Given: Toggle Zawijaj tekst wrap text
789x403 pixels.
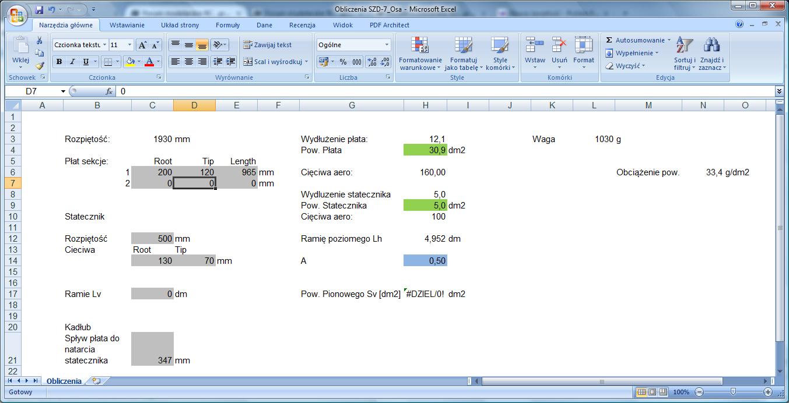Looking at the screenshot, I should tap(268, 45).
